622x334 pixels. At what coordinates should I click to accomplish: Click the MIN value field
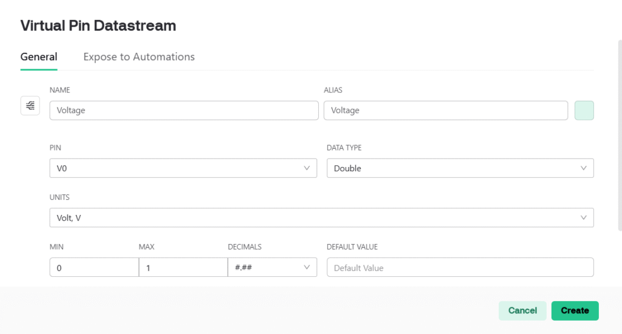click(x=94, y=267)
